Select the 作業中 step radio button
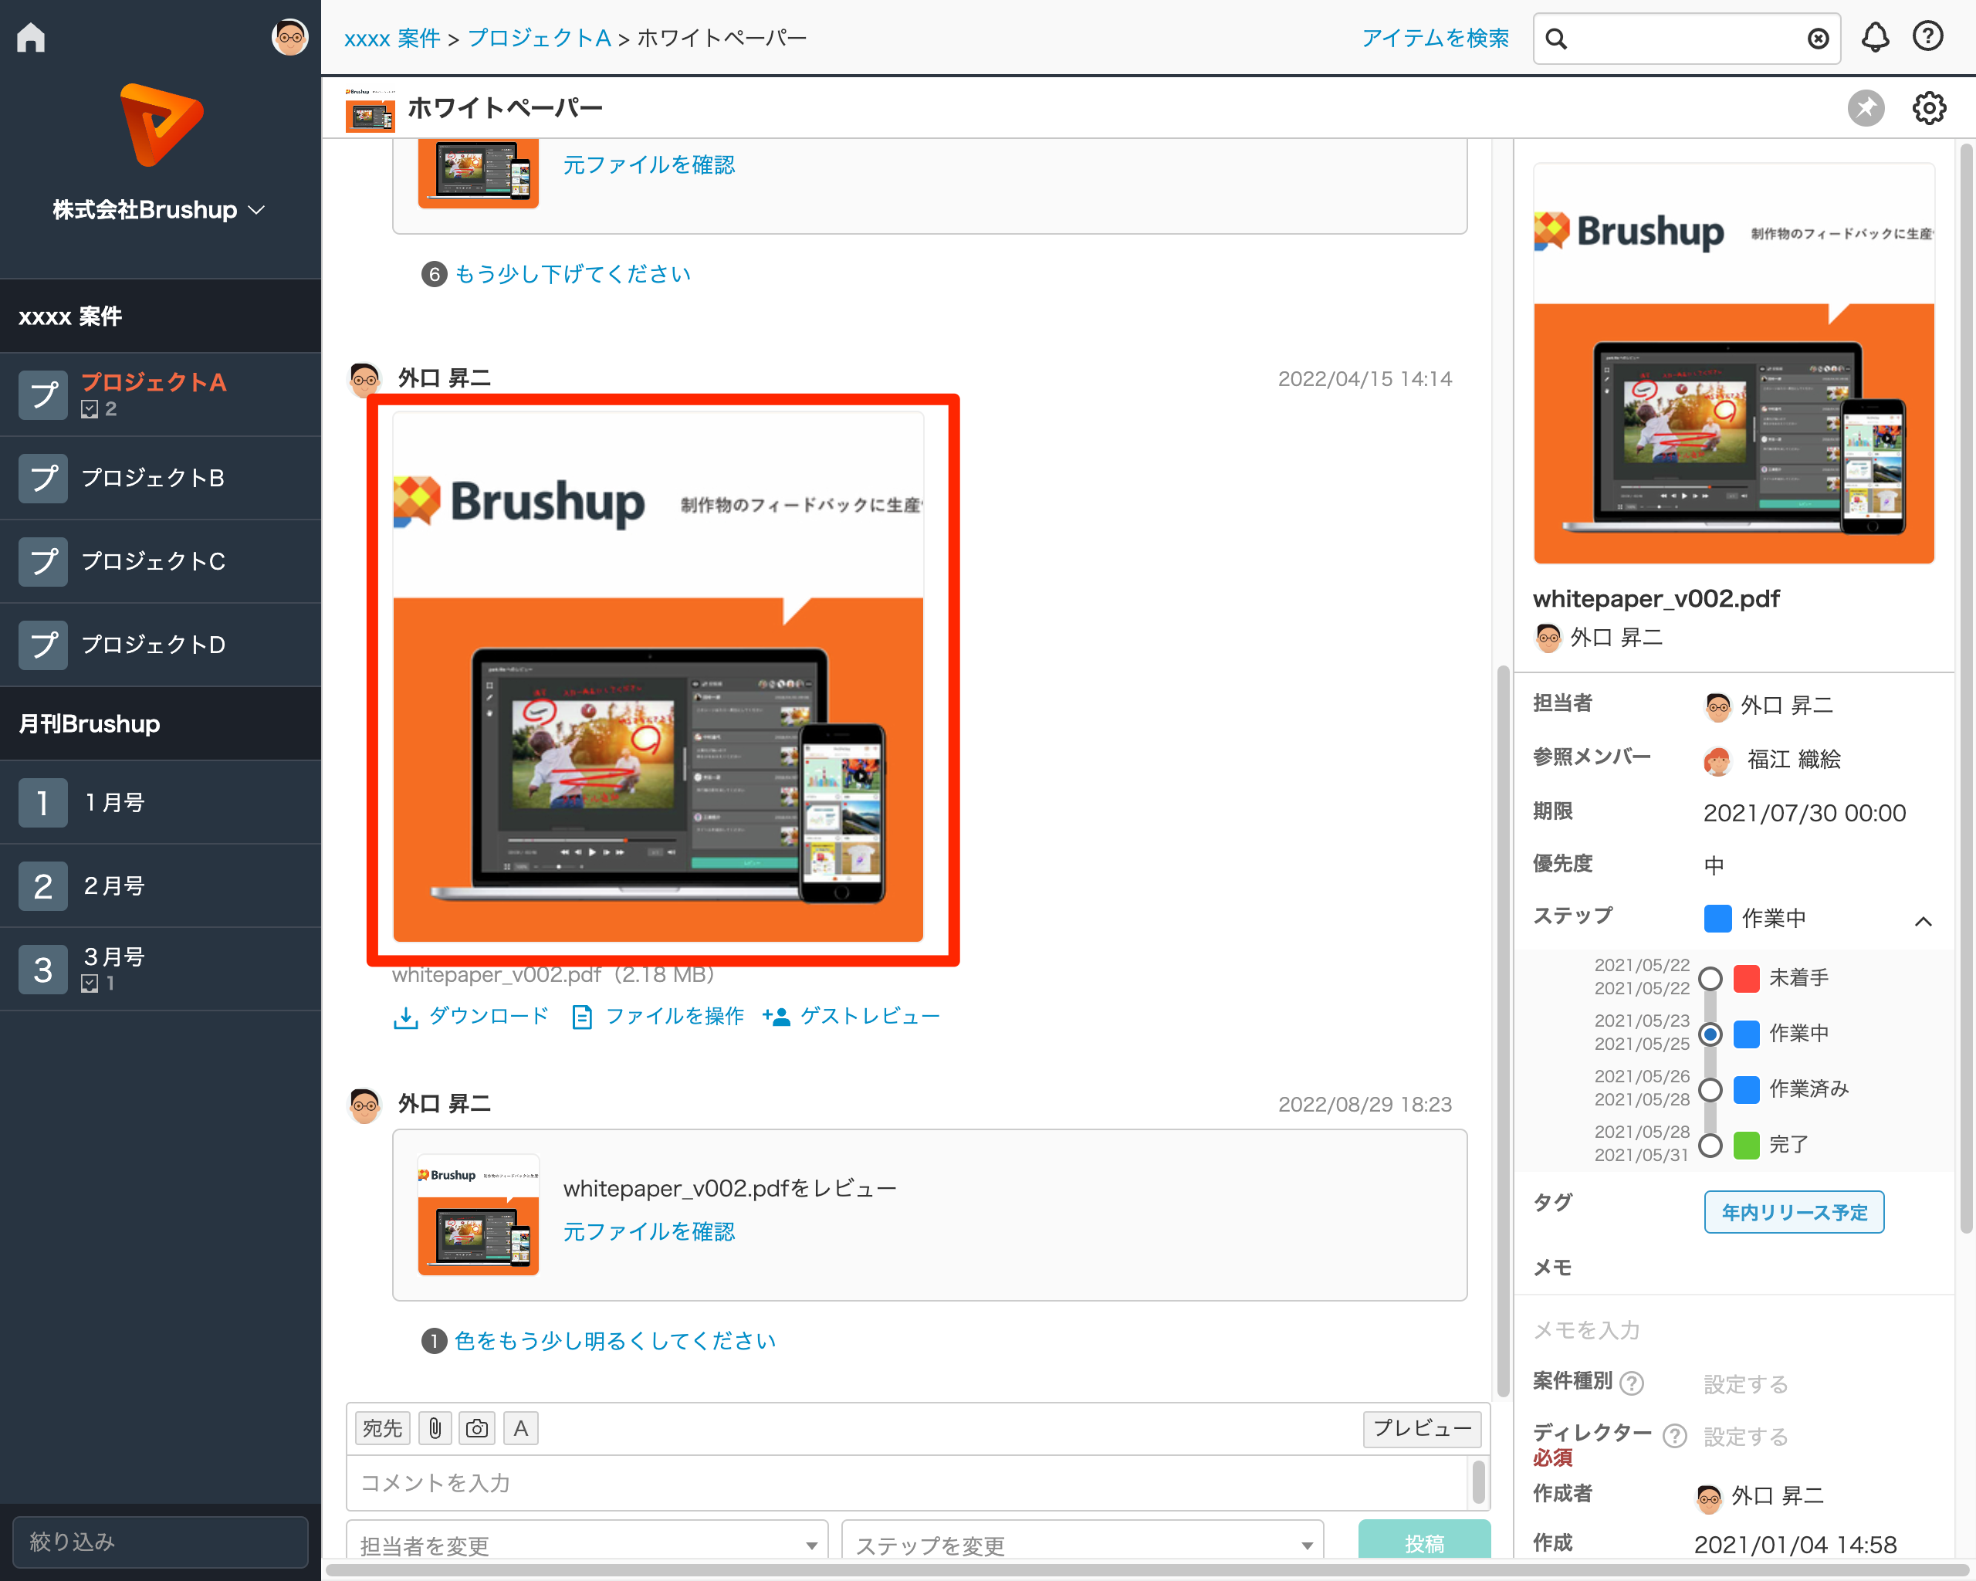 click(1710, 1034)
